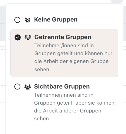Click 'Teilnehmer/innen sind in' under Getrennte Gruppen
Image resolution: width=126 pixels, height=134 pixels.
pos(64,45)
